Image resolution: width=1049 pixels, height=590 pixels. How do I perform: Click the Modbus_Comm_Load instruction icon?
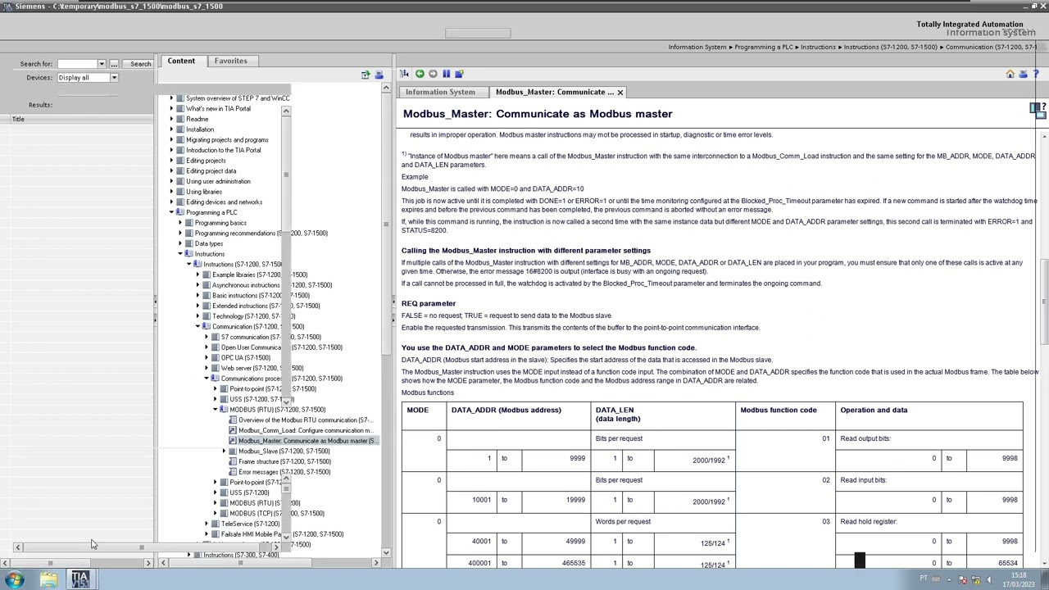(x=233, y=430)
